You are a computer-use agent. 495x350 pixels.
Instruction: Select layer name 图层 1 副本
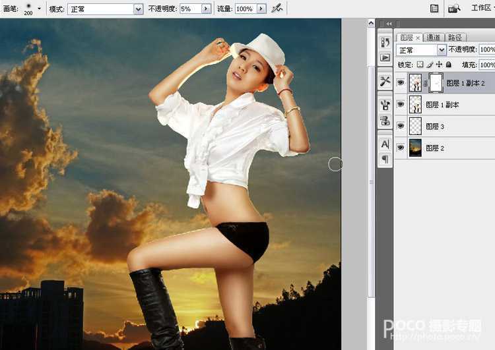[442, 105]
